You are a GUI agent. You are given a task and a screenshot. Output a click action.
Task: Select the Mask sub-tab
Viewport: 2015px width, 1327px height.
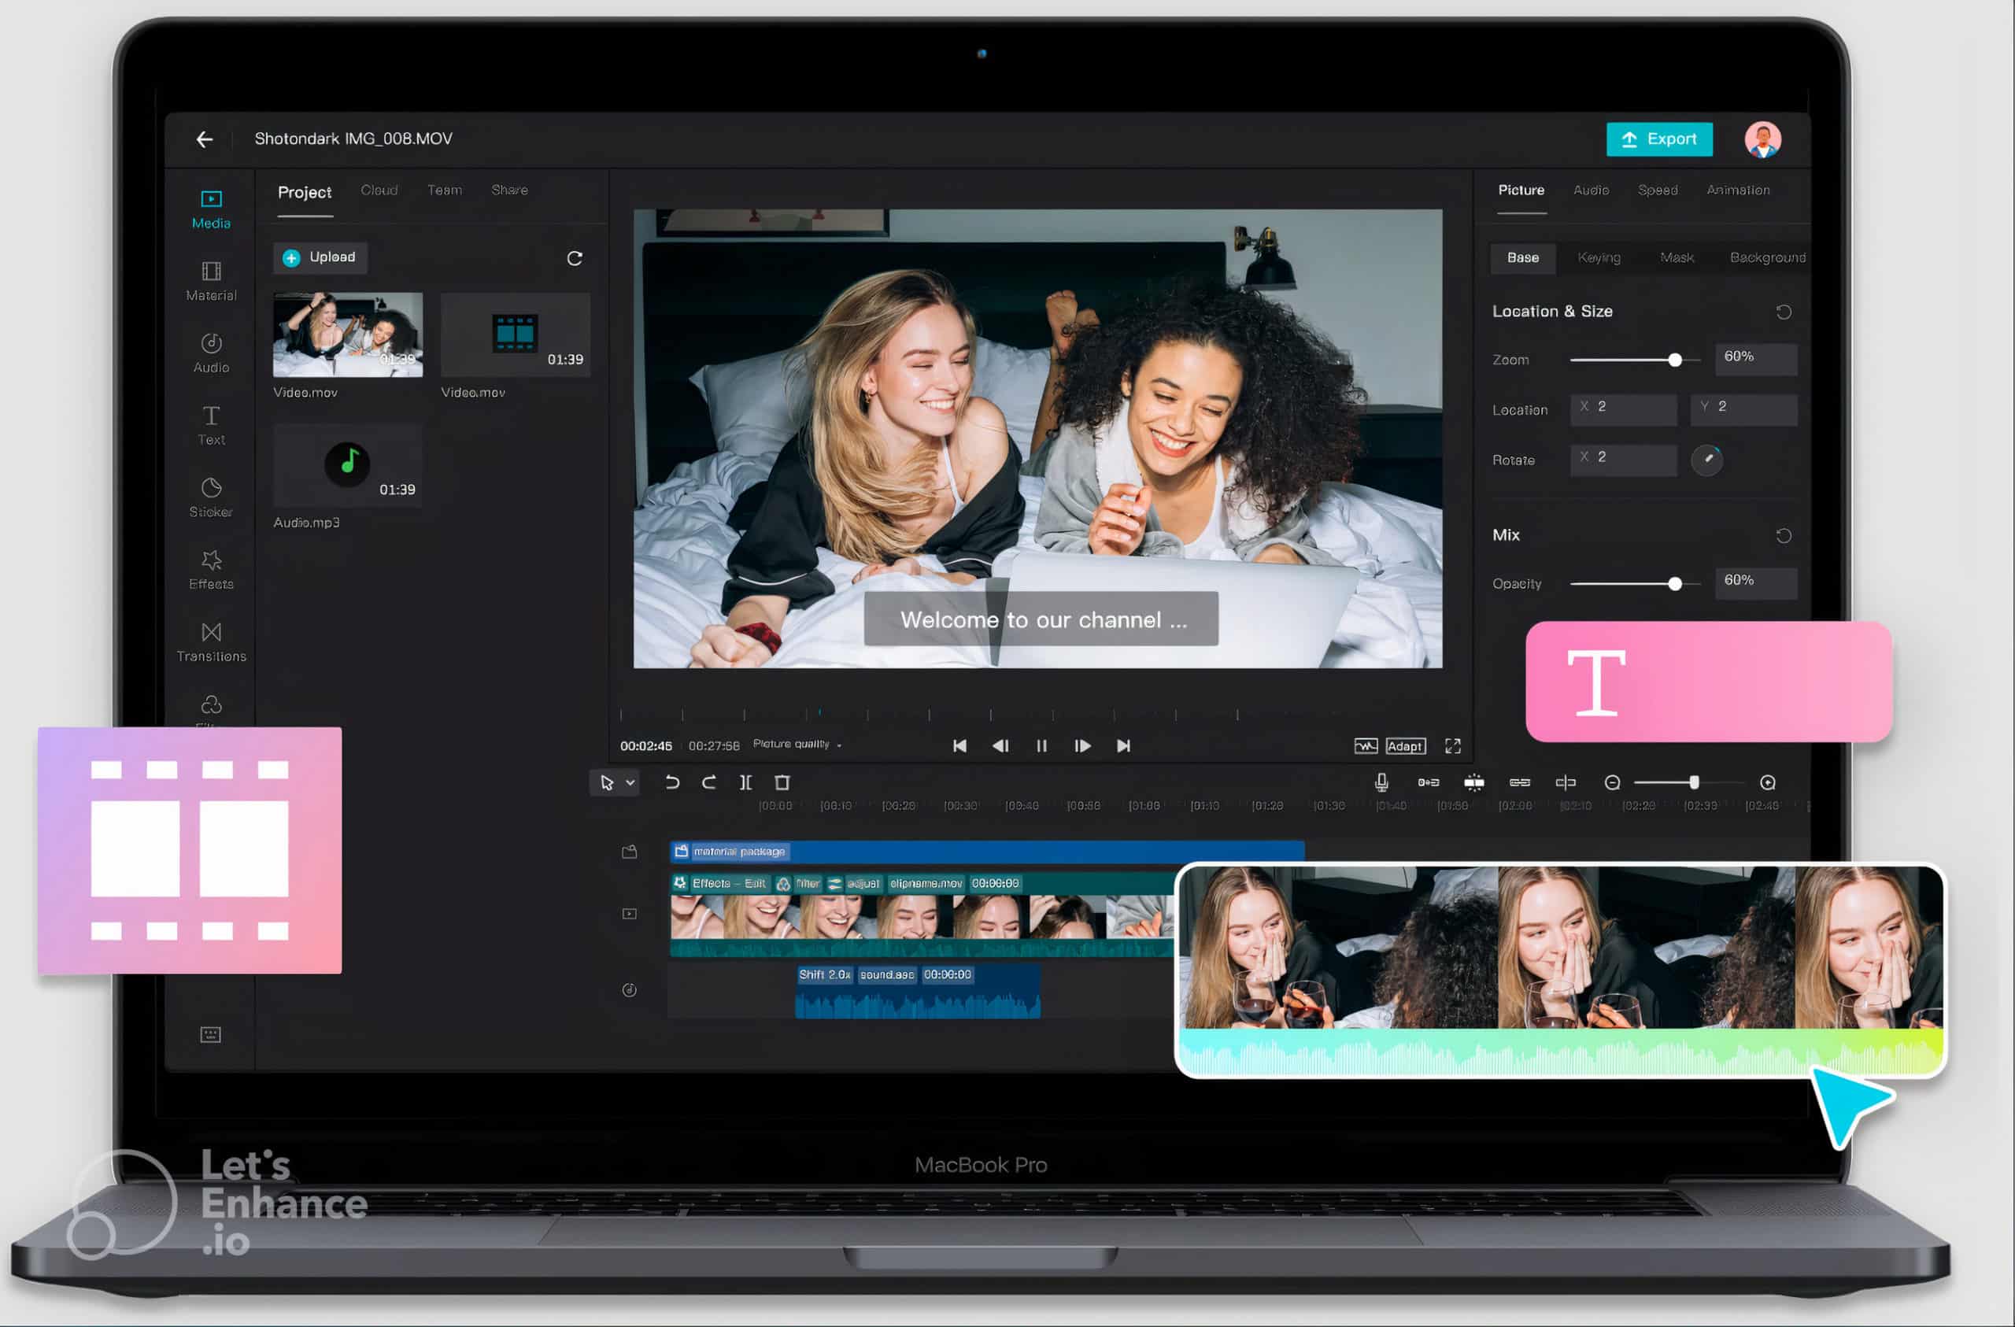click(1677, 257)
